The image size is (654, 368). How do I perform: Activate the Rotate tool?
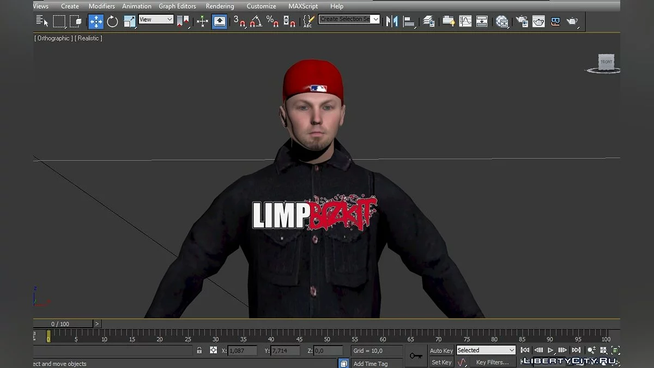click(x=112, y=21)
